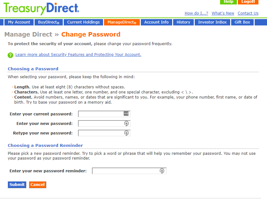The width and height of the screenshot is (267, 199).
Task: Click key icon in password reminder field
Action: click(162, 171)
